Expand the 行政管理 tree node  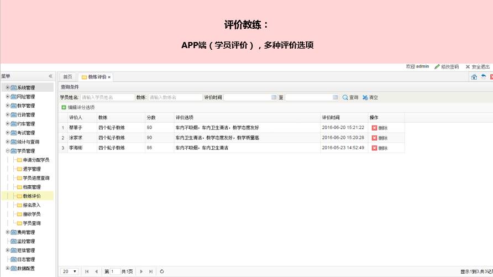[x=8, y=115]
